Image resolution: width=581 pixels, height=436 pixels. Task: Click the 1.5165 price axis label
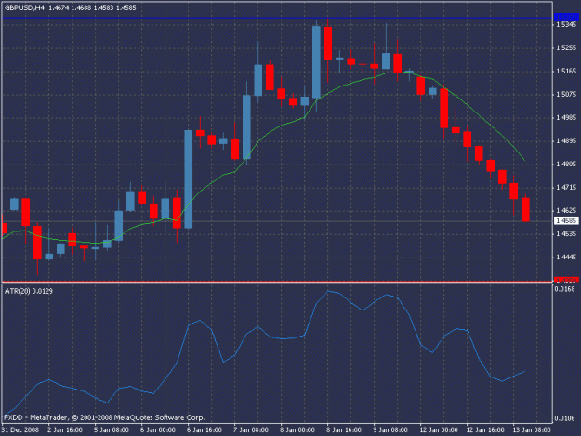[x=566, y=72]
